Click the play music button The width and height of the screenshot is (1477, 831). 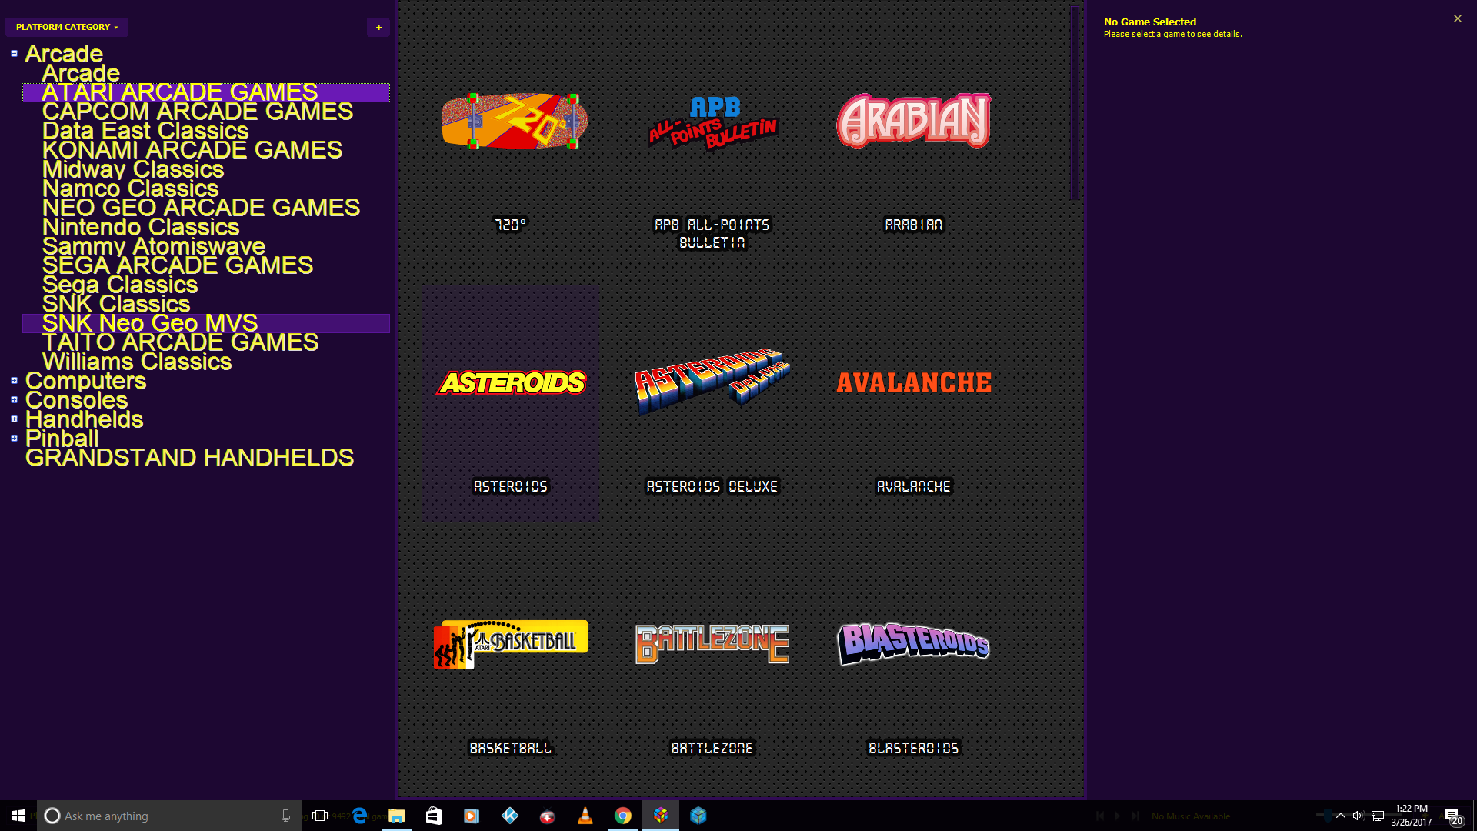coord(1118,816)
